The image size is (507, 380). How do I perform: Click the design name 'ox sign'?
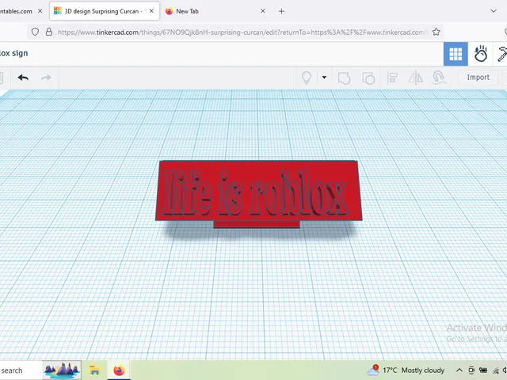(x=14, y=53)
